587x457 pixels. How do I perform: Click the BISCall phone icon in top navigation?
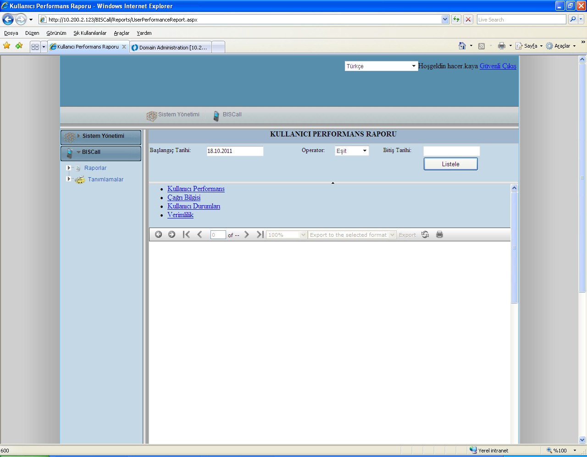(x=216, y=116)
